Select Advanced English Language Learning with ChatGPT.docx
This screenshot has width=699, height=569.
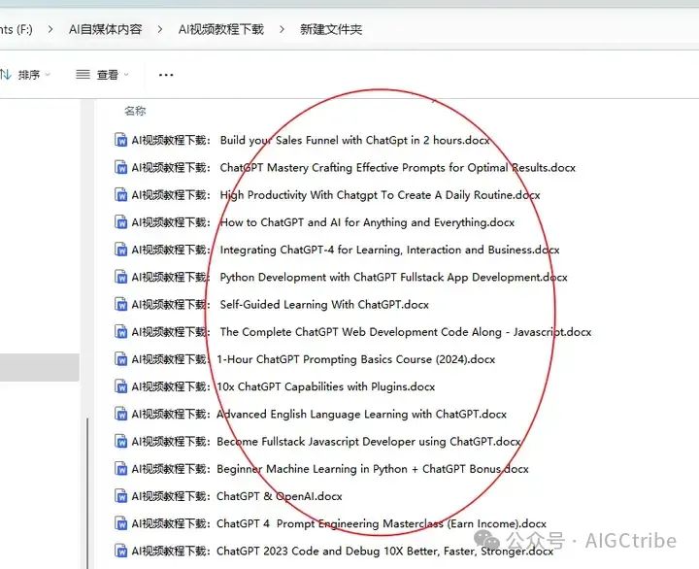(x=311, y=415)
